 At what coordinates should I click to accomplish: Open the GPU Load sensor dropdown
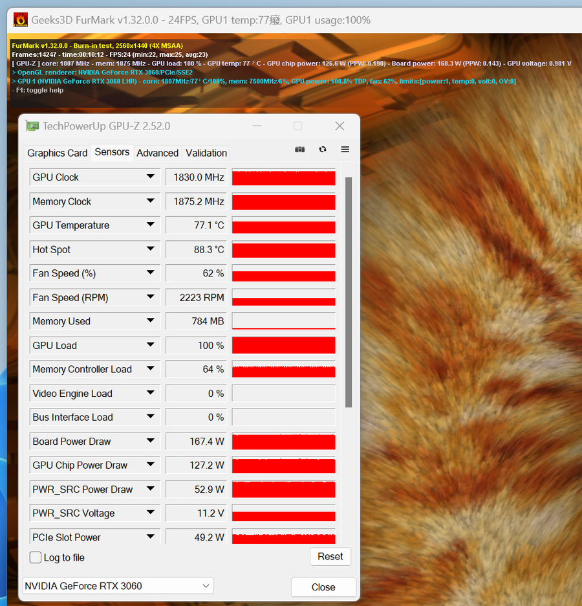pos(151,345)
